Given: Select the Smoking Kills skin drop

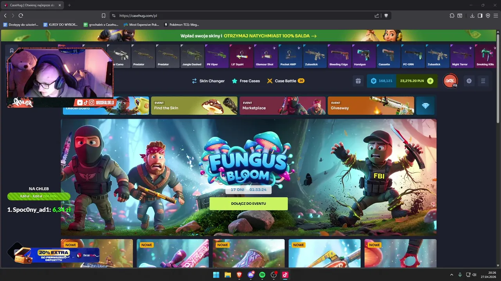Looking at the screenshot, I should pyautogui.click(x=485, y=56).
